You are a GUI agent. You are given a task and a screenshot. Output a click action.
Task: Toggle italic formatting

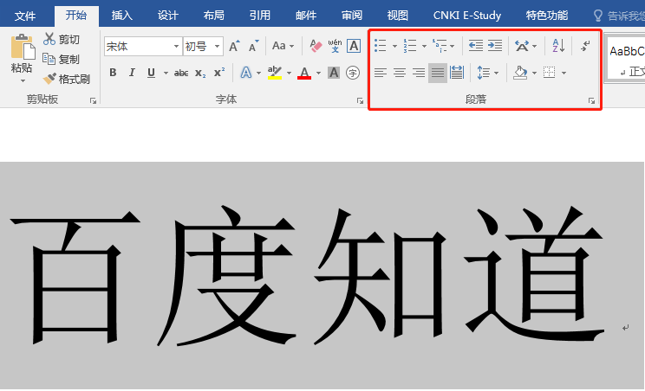point(132,73)
